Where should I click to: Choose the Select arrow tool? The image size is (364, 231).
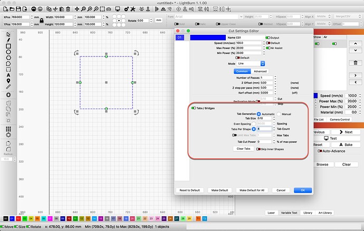click(x=8, y=35)
